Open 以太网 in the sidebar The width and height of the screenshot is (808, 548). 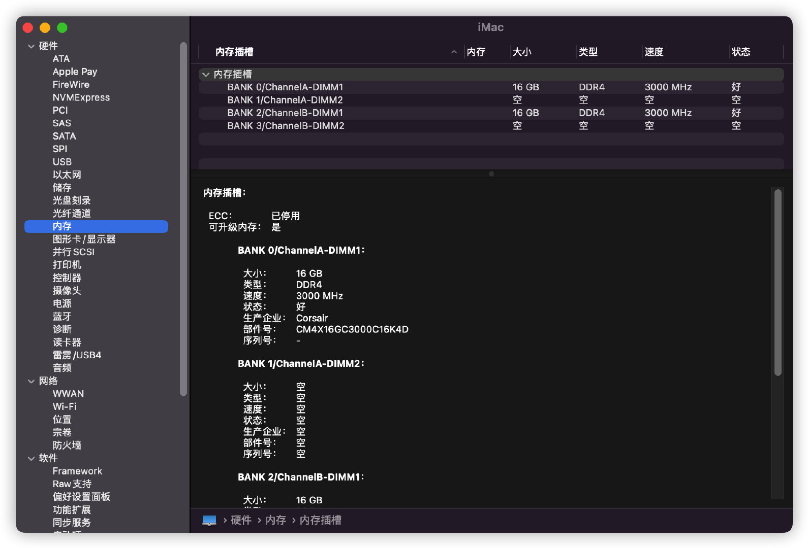[67, 175]
